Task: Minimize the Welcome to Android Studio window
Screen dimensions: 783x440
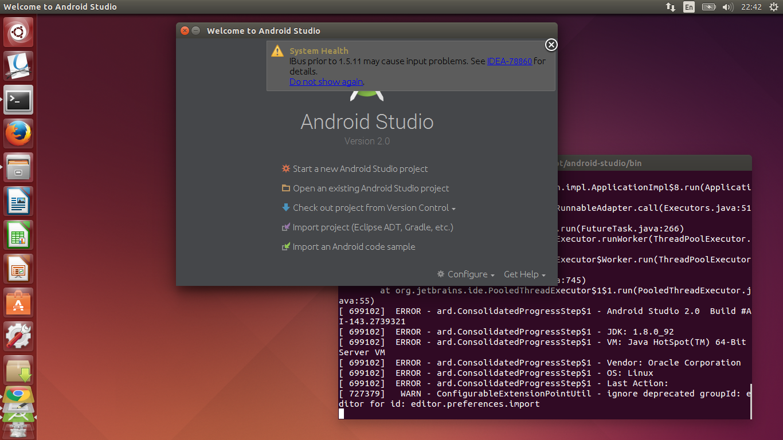Action: (x=195, y=31)
